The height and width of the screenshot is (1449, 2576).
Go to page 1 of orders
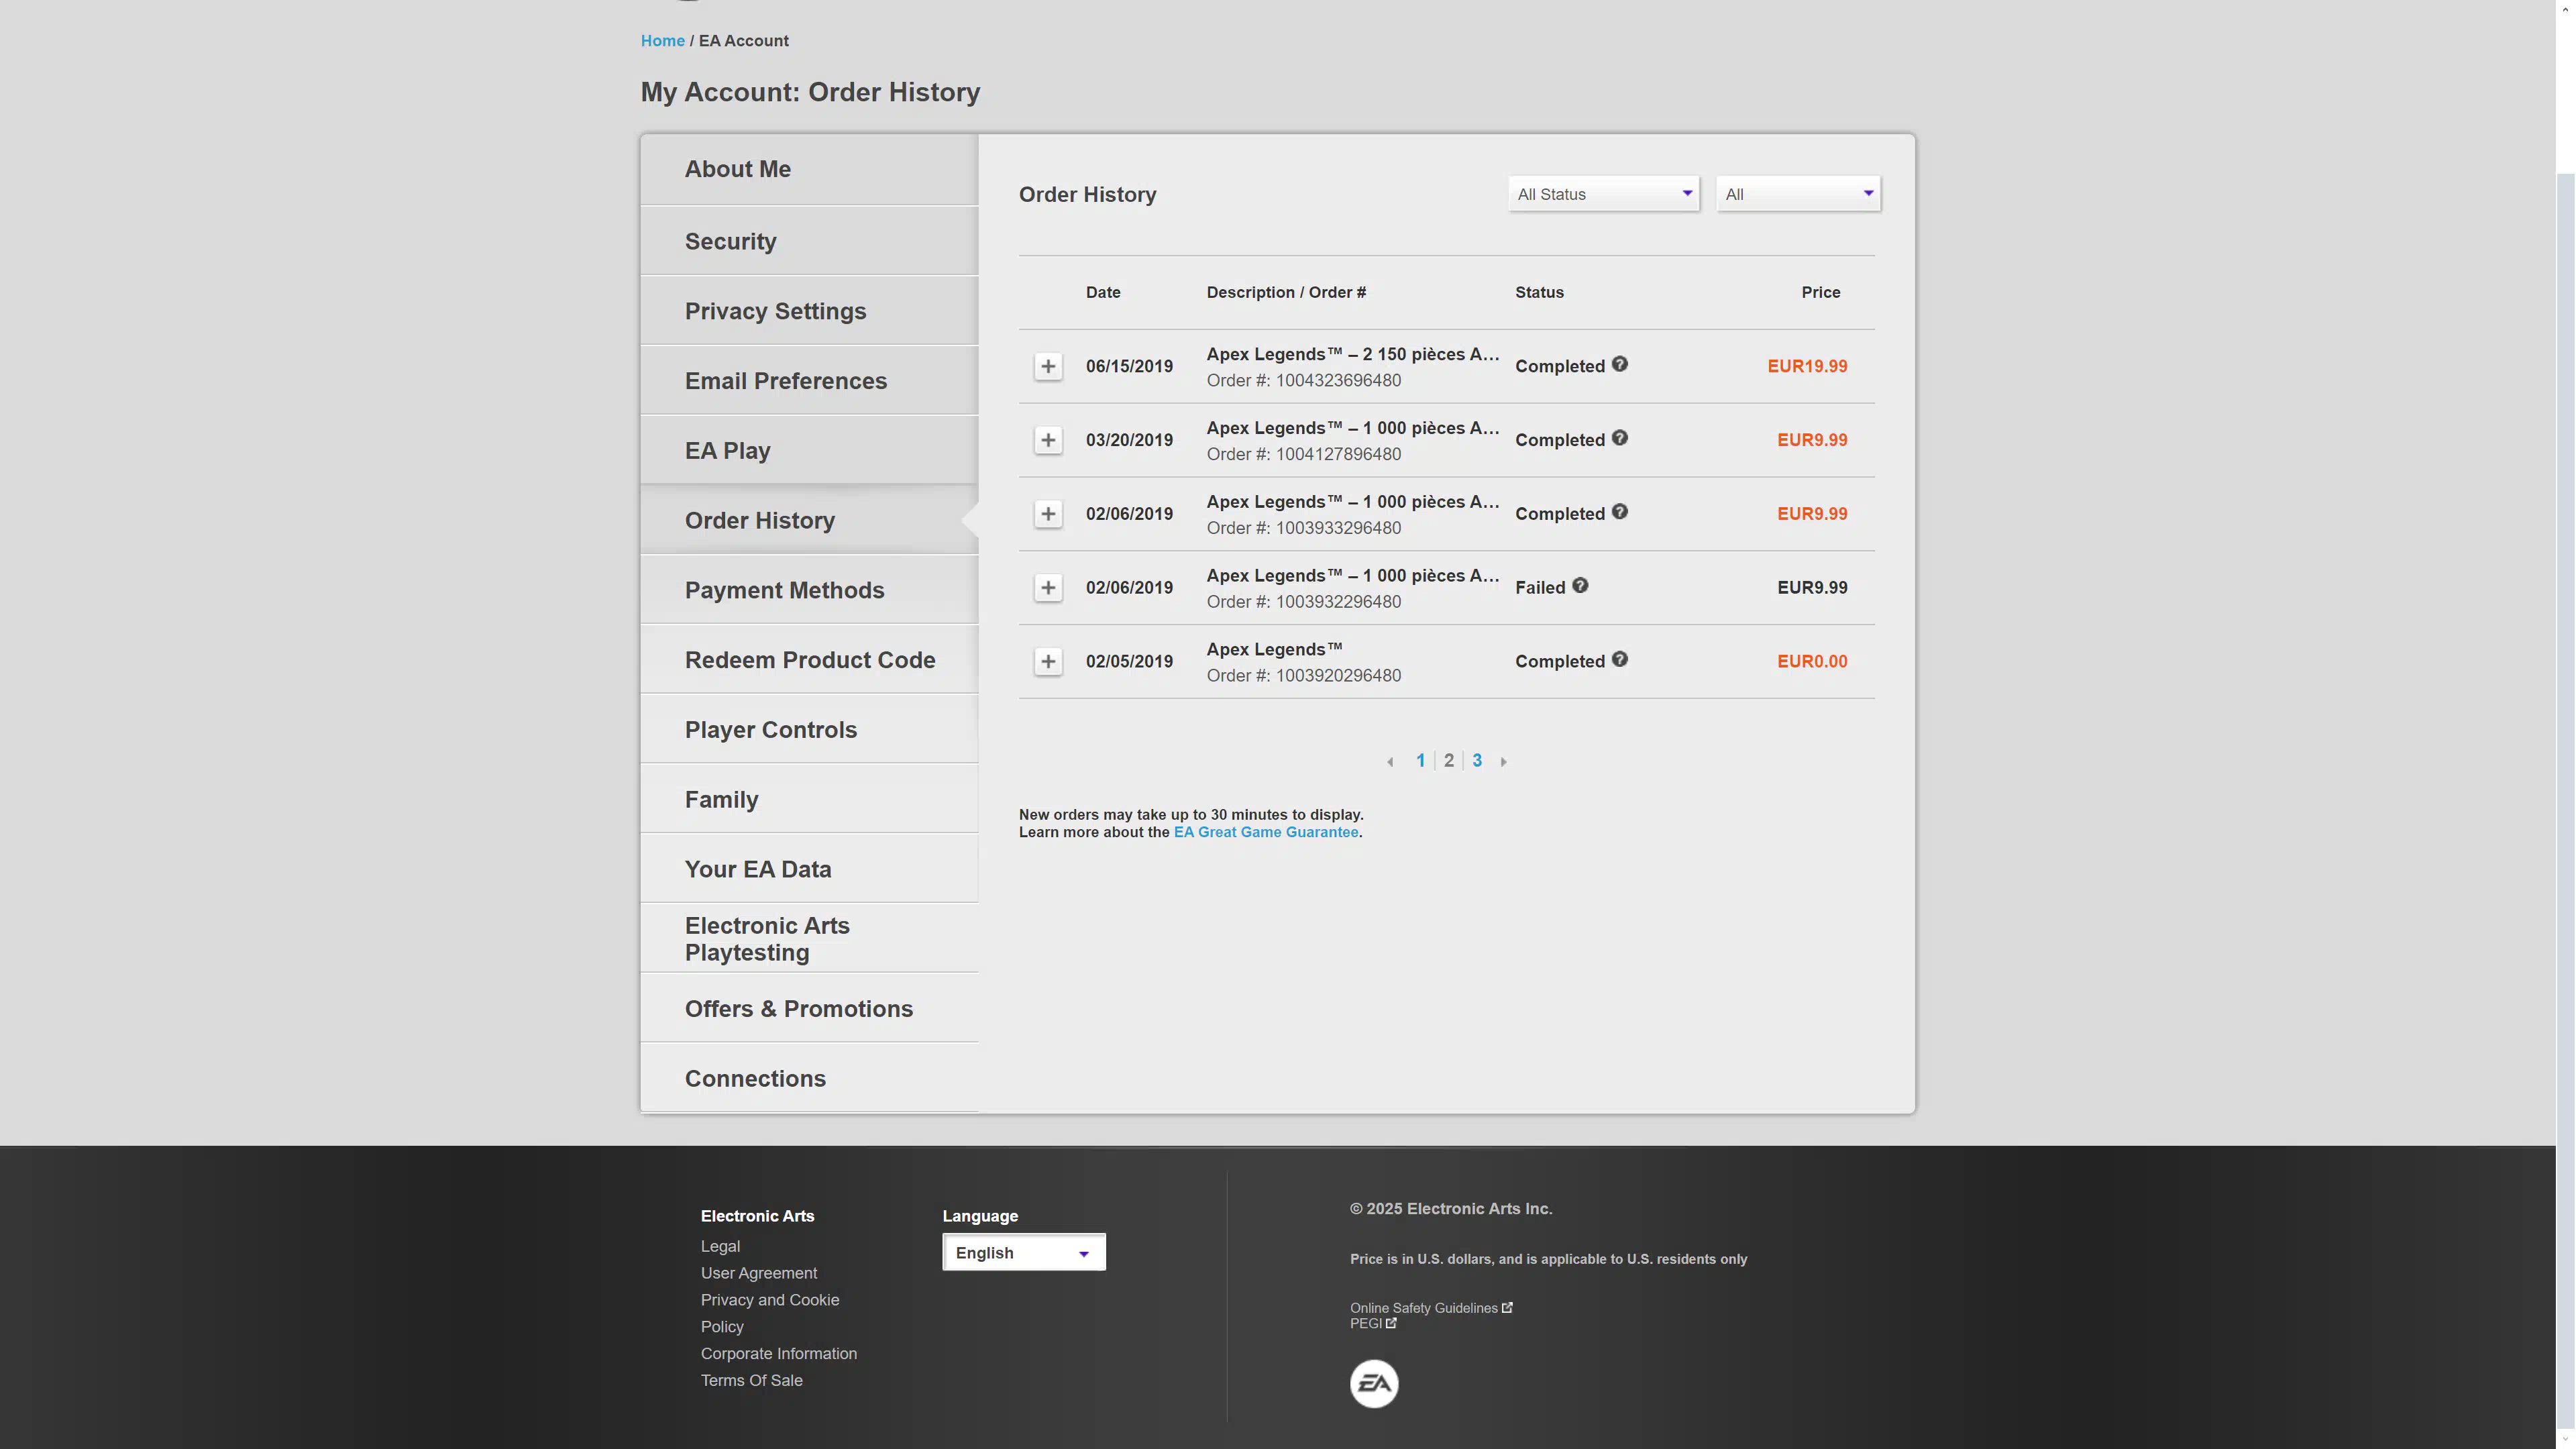pyautogui.click(x=1420, y=761)
